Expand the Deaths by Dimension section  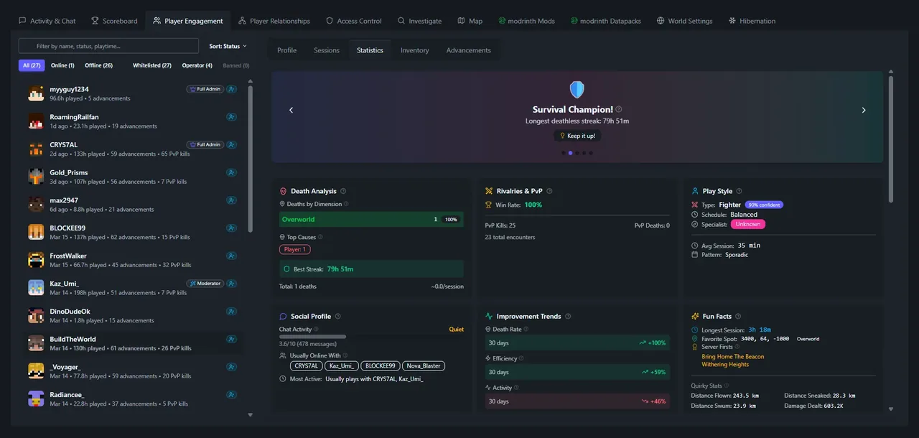pos(315,204)
